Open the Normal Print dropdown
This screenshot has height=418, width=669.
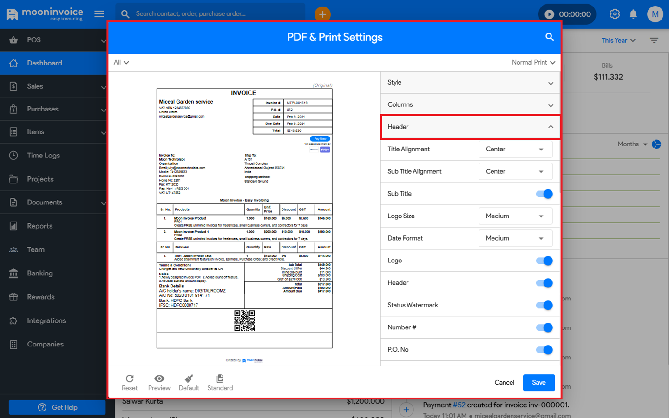coord(533,62)
